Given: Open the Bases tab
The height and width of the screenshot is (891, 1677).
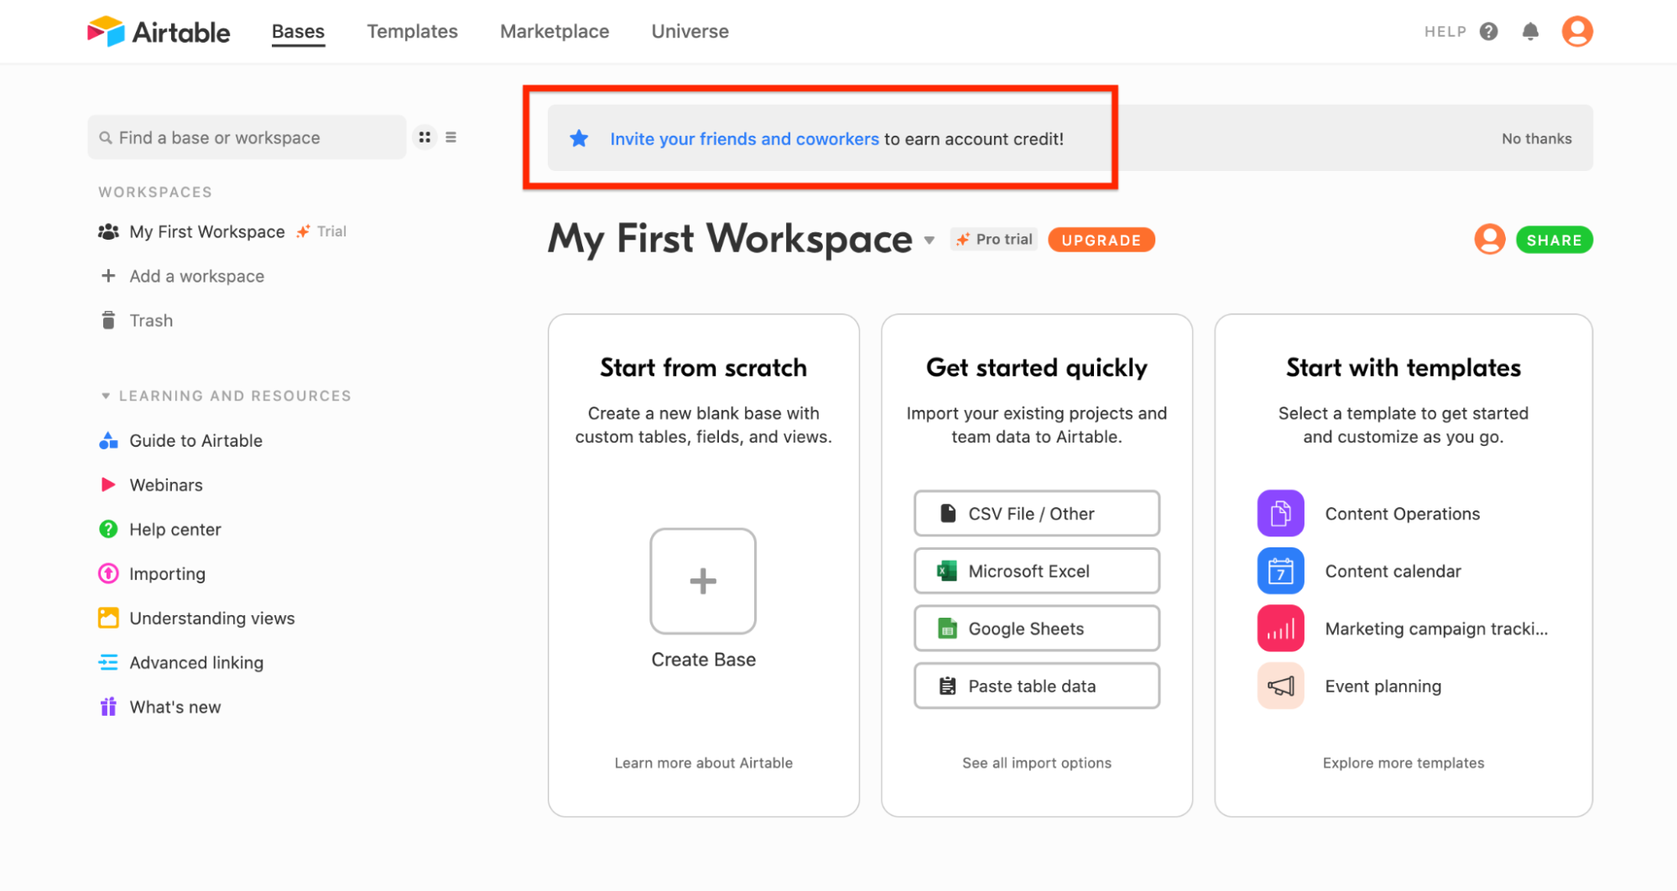Looking at the screenshot, I should coord(298,32).
